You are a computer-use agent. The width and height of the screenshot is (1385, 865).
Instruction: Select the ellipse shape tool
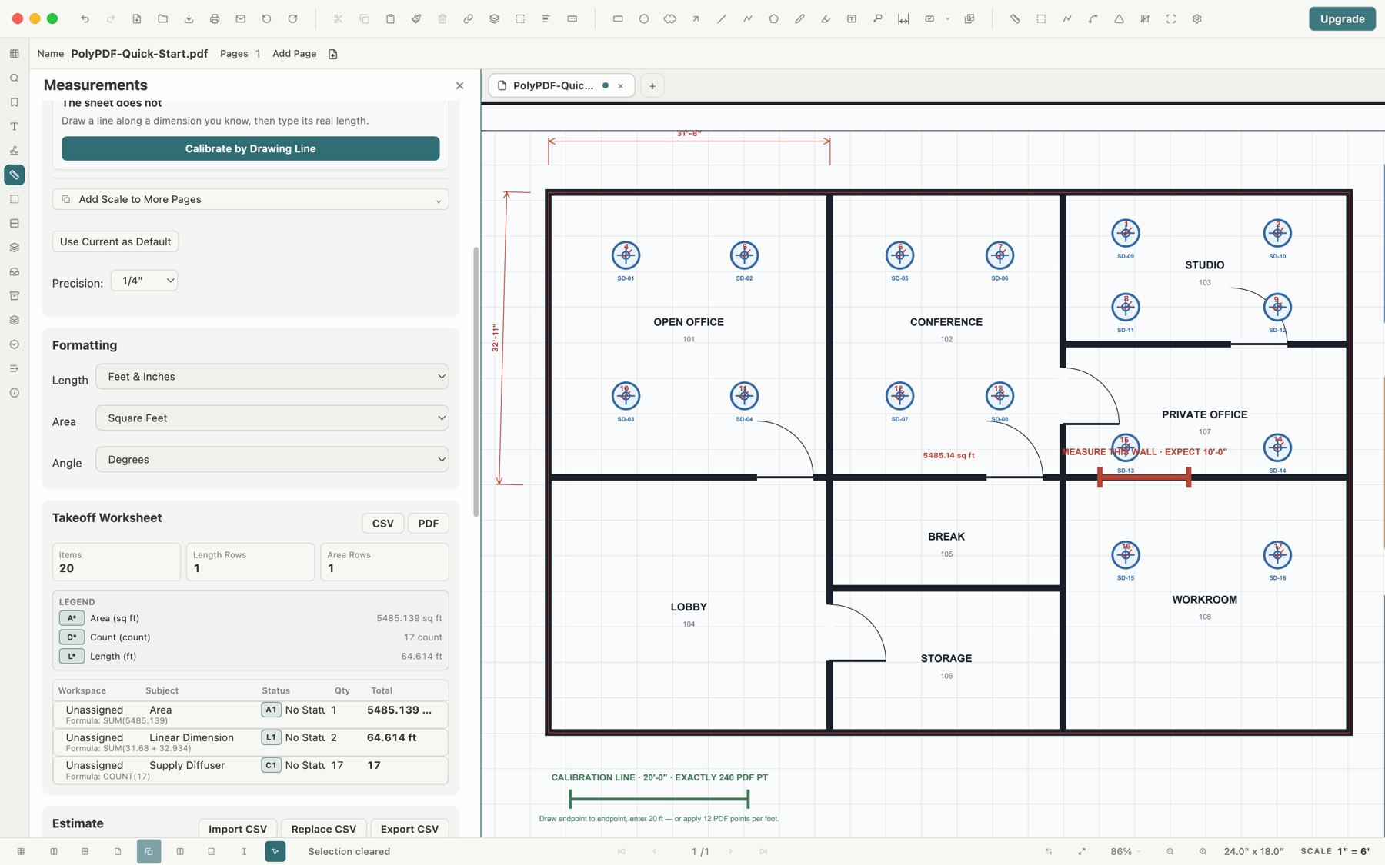coord(644,18)
